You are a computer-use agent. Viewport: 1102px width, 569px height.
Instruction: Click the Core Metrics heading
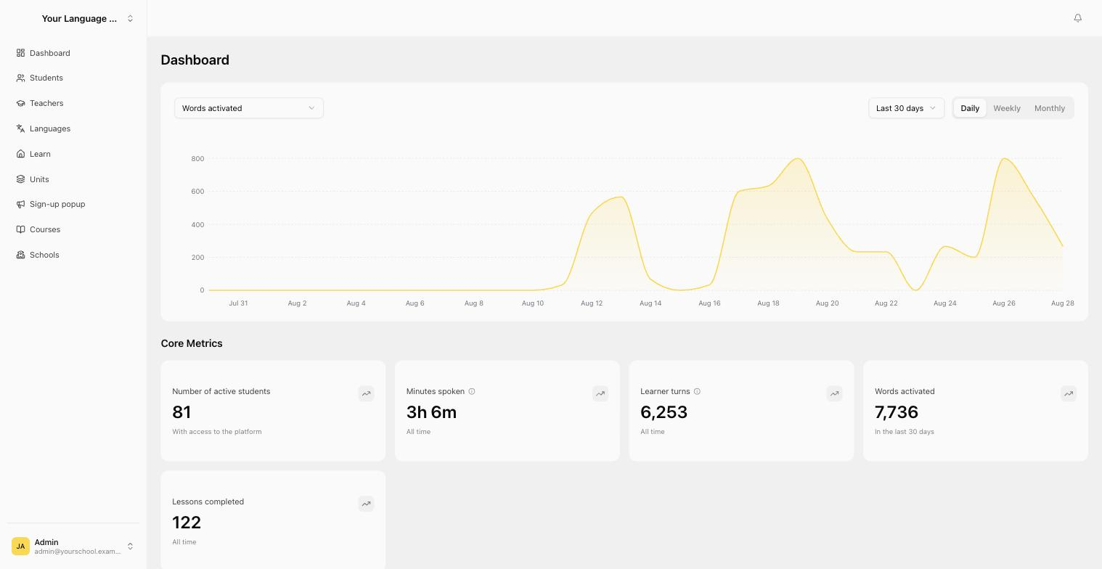tap(192, 343)
